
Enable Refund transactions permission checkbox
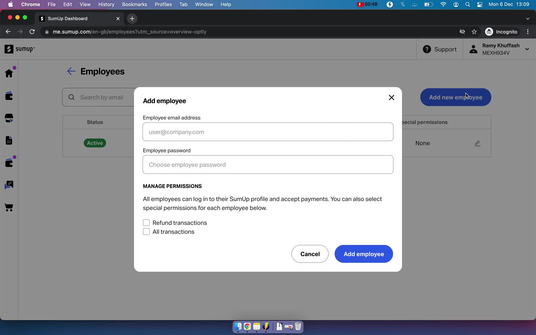[146, 223]
